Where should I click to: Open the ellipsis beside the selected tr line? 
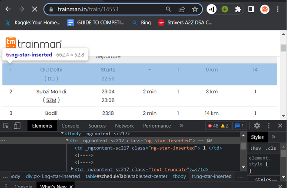point(3,140)
